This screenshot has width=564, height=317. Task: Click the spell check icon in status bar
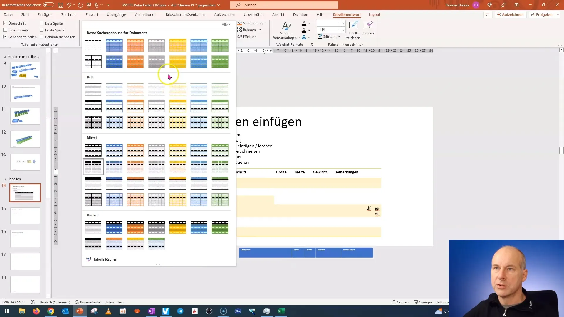coord(33,302)
